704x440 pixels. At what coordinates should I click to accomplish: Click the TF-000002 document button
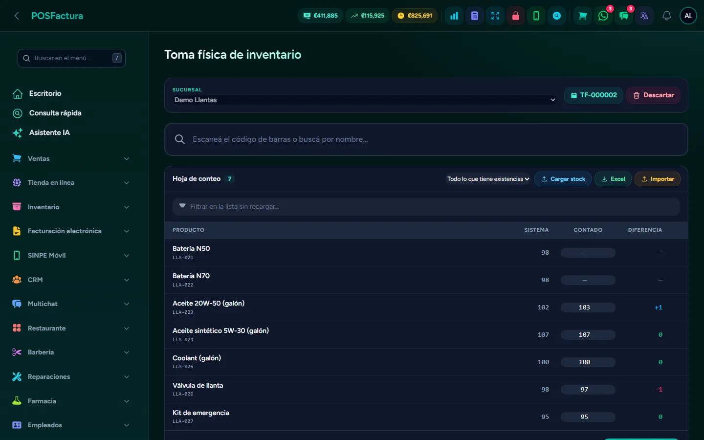[594, 95]
